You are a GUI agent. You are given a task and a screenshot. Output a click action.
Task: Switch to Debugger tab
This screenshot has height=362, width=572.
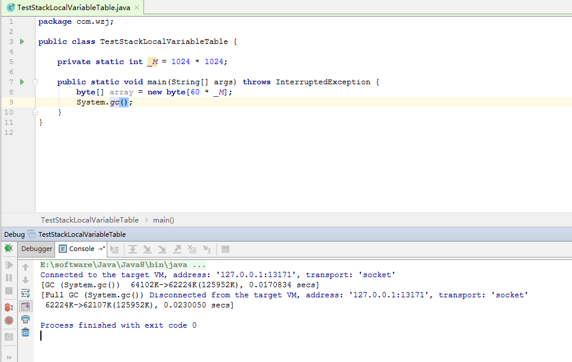click(x=37, y=249)
